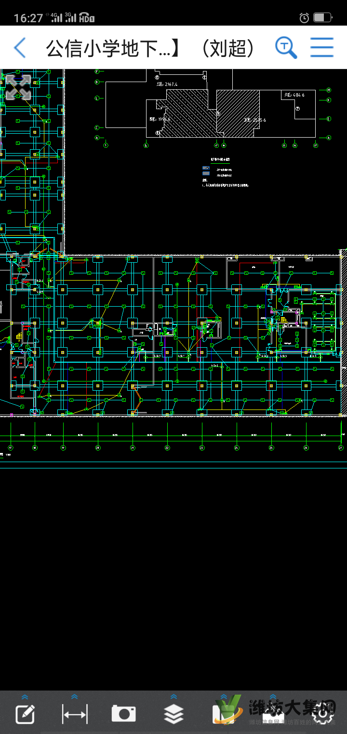
Task: Tap the drawing title 公信小学地下
Action: coord(108,48)
